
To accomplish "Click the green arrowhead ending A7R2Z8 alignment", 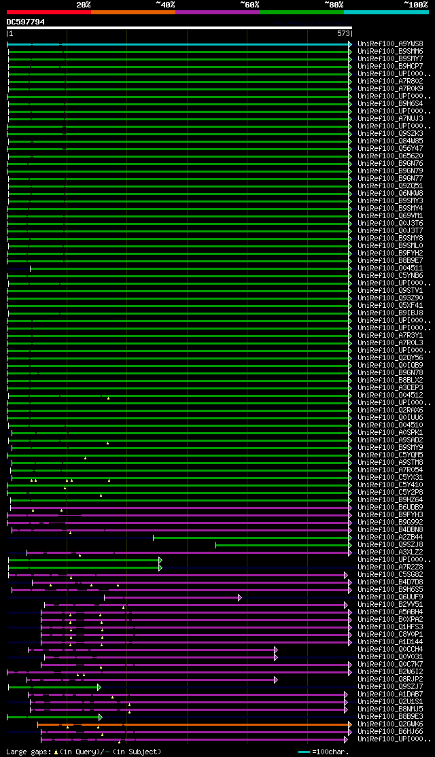I will (160, 568).
